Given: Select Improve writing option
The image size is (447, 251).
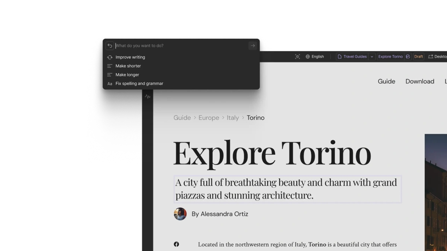Looking at the screenshot, I should click(130, 57).
